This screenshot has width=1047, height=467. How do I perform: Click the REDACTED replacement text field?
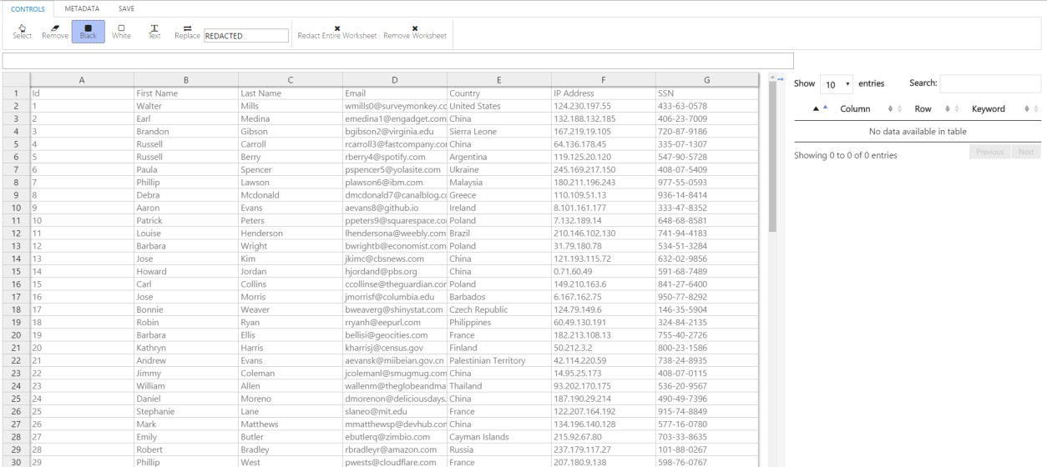click(245, 36)
